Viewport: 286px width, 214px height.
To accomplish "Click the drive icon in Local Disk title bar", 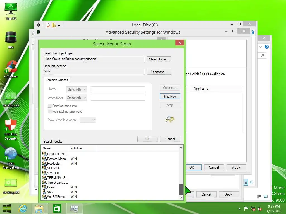I will pyautogui.click(x=39, y=25).
